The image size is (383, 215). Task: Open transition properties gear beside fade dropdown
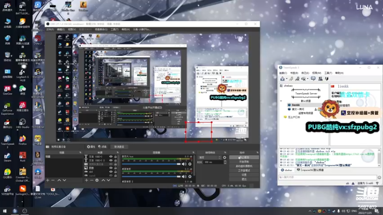[x=225, y=158]
